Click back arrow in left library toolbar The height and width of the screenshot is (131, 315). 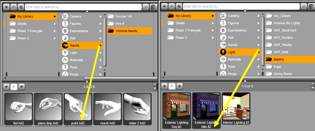click(x=6, y=7)
